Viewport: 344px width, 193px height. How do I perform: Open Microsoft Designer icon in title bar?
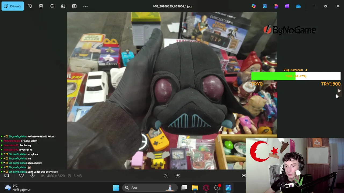(x=276, y=6)
